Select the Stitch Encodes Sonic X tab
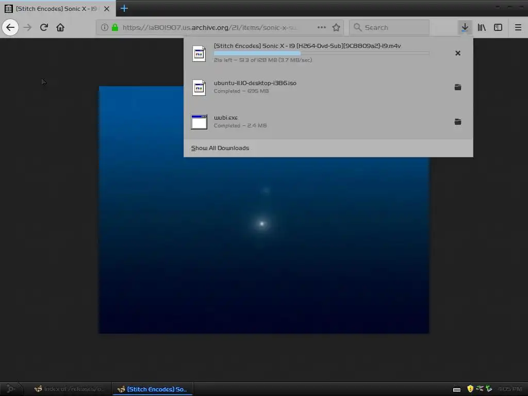Screen dimensions: 528x396 click(58, 9)
